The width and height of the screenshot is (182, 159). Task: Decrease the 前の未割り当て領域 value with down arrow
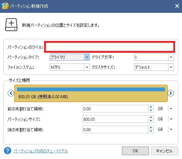pos(151,110)
